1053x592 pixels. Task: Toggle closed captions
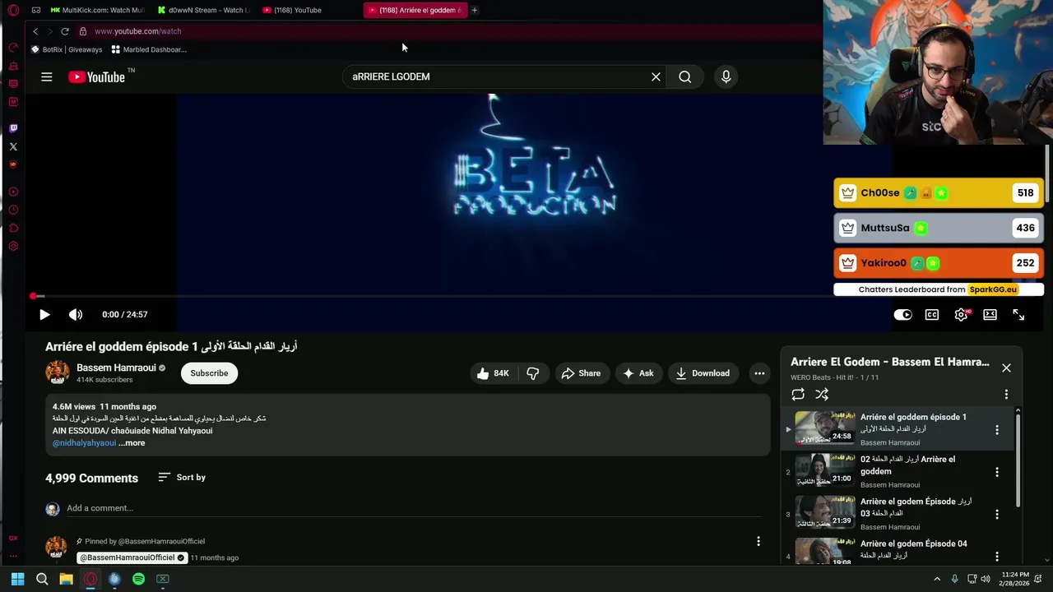coord(932,315)
